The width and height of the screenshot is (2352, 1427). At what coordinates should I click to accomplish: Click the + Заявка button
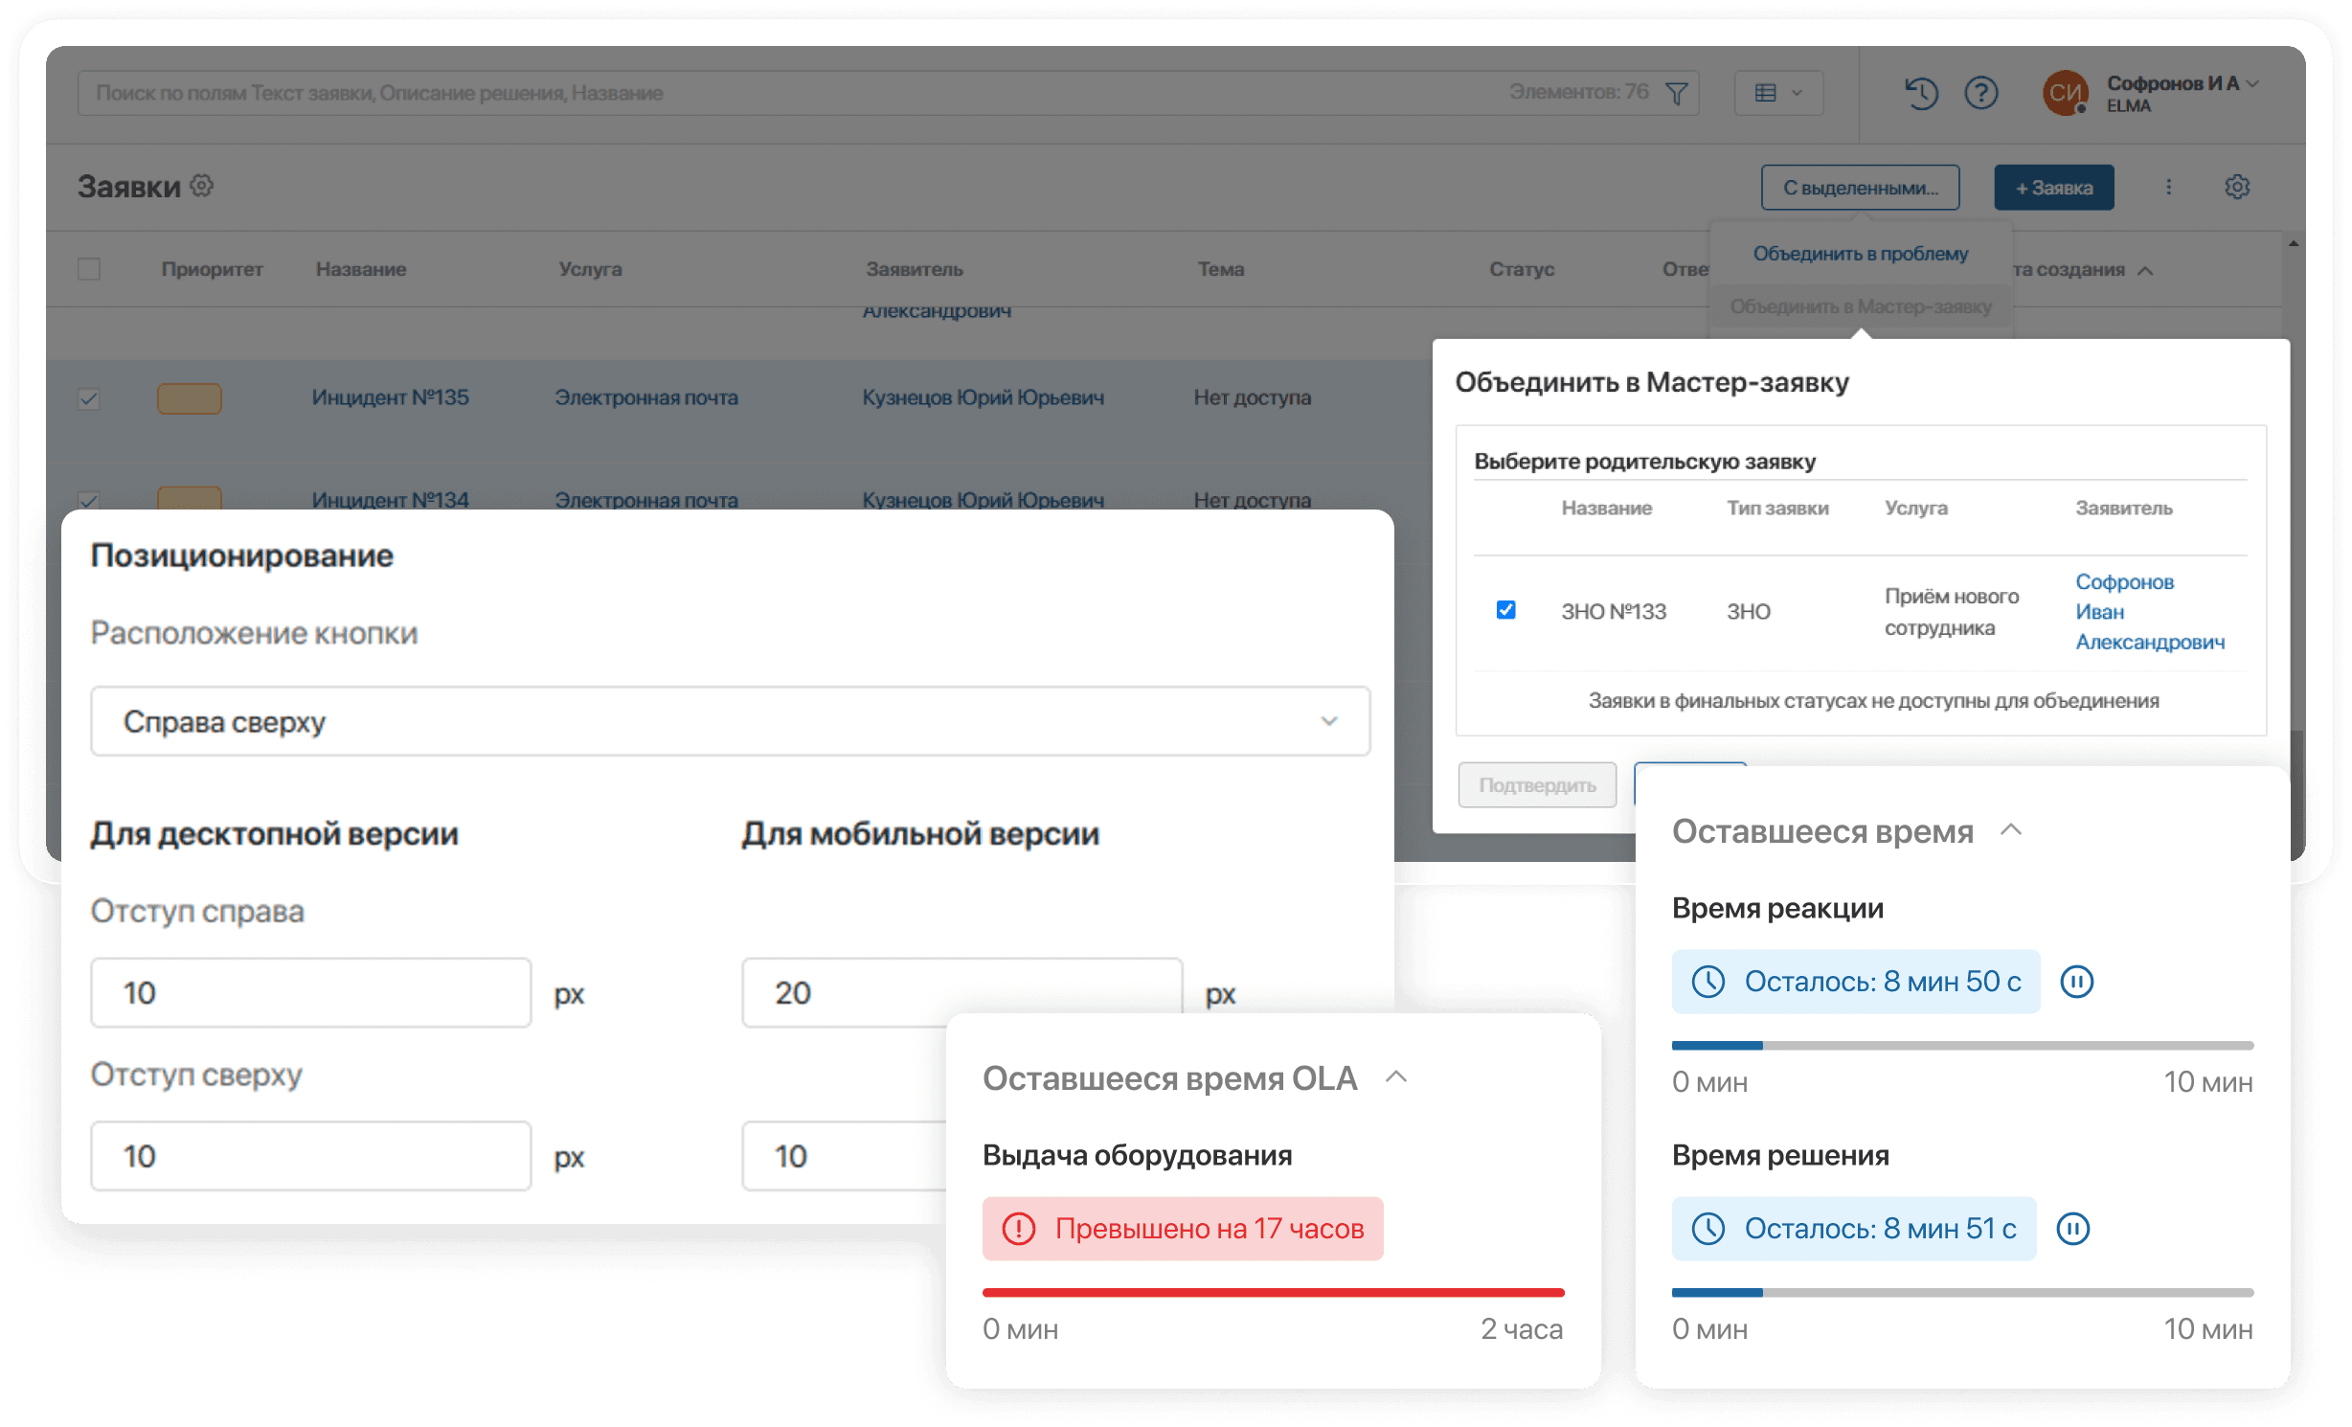point(2053,188)
